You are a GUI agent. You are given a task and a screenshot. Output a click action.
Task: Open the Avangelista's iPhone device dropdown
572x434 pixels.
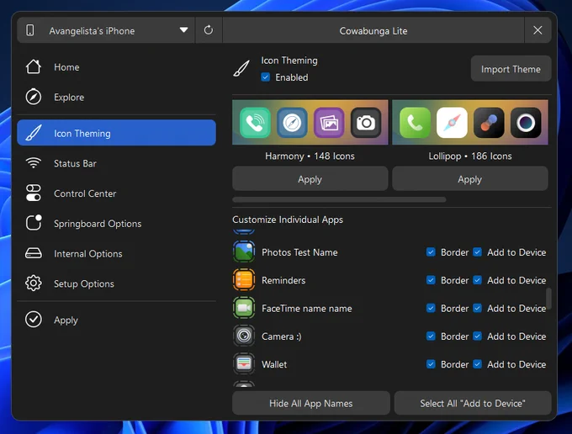(x=106, y=30)
